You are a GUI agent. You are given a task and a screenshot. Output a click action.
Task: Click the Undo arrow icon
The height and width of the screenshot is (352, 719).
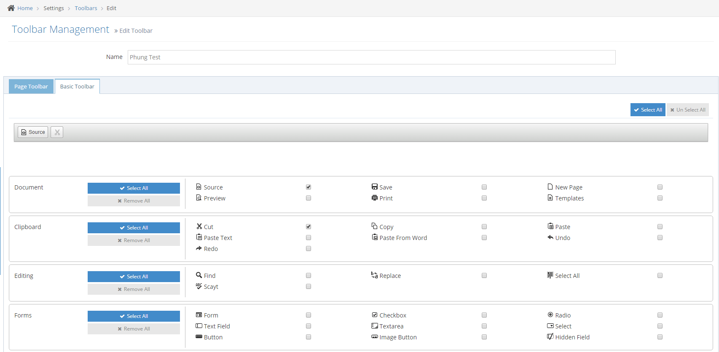pyautogui.click(x=550, y=237)
